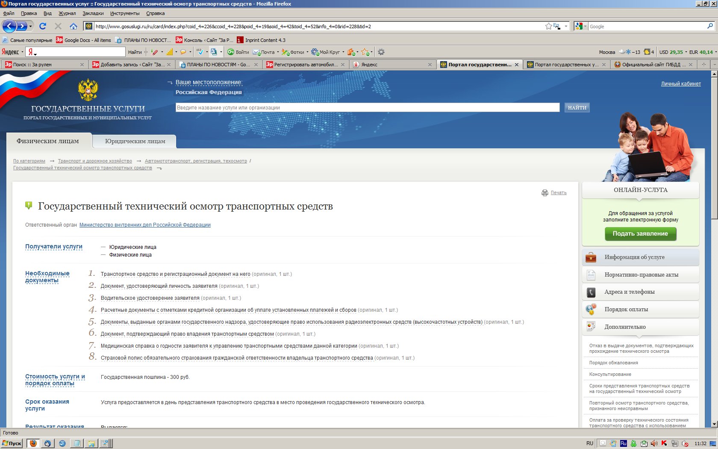The height and width of the screenshot is (449, 718).
Task: Switch to the Юридическим лицам tab
Action: point(135,141)
